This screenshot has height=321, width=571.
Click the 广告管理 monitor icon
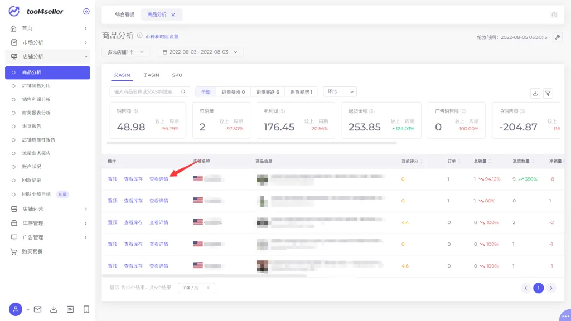[x=14, y=237]
